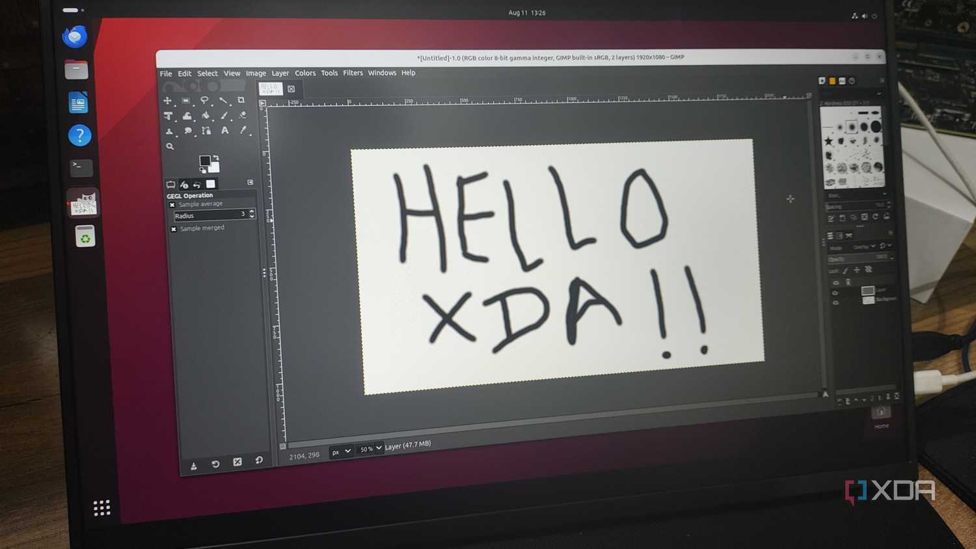Open the Layer menu
Image resolution: width=976 pixels, height=549 pixels.
(x=280, y=74)
